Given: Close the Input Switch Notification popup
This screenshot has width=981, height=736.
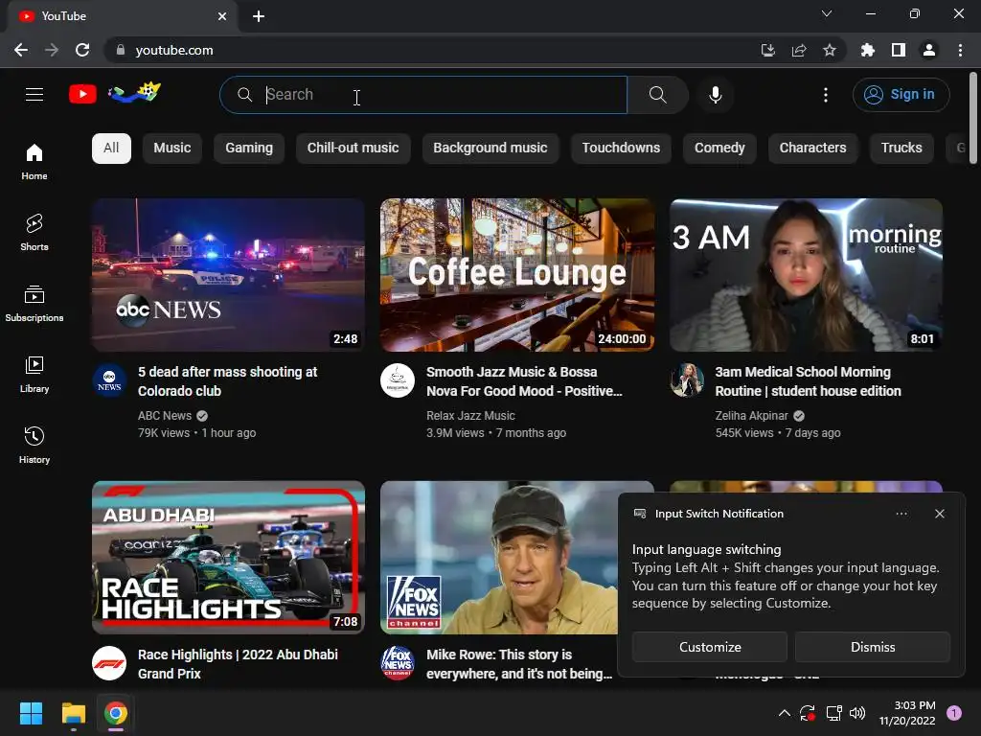Looking at the screenshot, I should pos(939,514).
